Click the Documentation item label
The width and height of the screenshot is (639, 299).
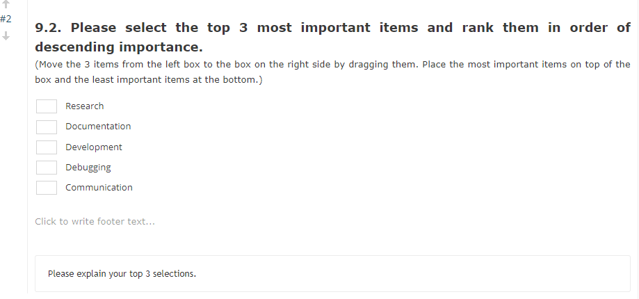tap(98, 127)
